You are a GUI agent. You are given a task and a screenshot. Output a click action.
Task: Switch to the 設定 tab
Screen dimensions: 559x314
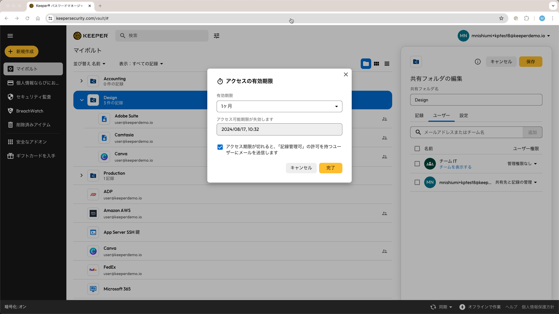tap(464, 115)
